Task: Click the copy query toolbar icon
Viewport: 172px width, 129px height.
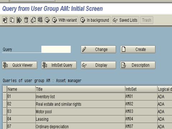Action: (12, 20)
